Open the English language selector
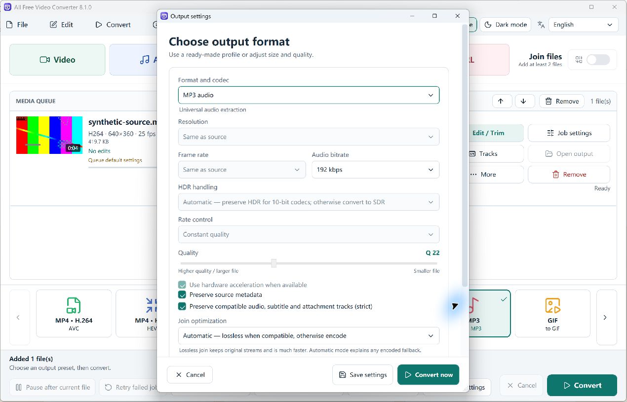Image resolution: width=627 pixels, height=402 pixels. [584, 25]
